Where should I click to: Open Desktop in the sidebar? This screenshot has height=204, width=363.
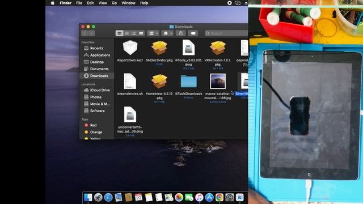[x=96, y=62]
